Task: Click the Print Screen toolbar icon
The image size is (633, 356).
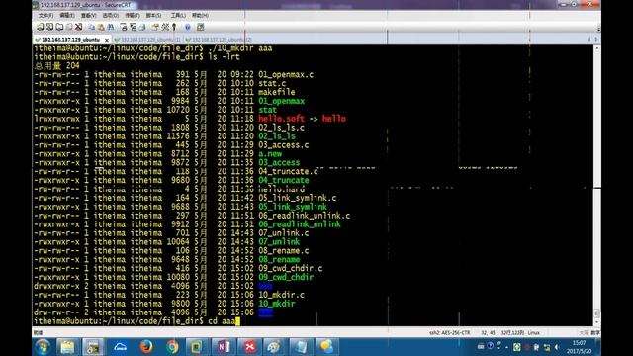Action: [124, 27]
